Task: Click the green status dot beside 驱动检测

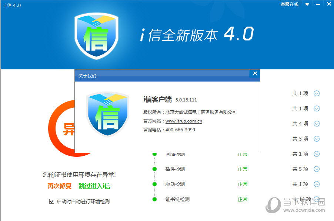Action: [x=155, y=184]
